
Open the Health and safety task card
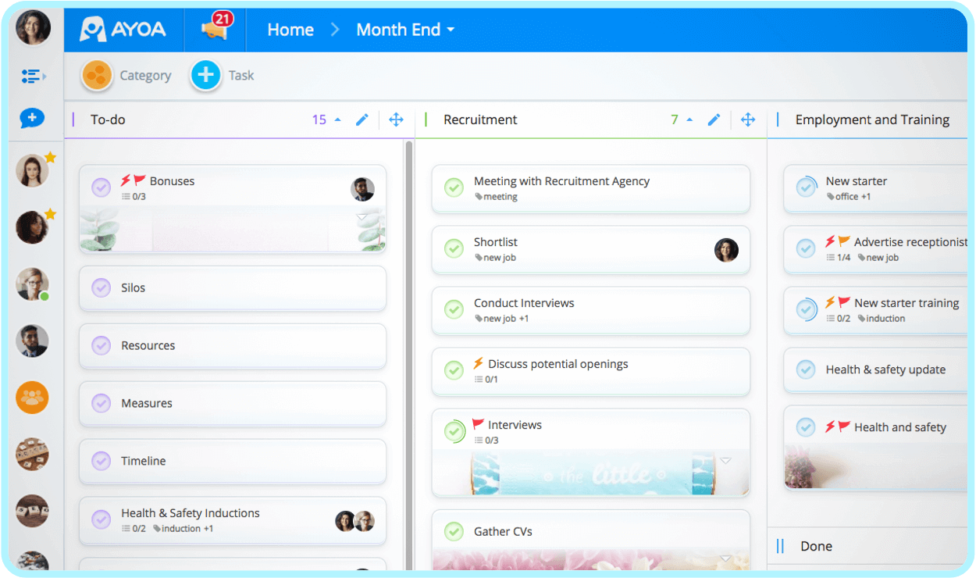(x=875, y=448)
